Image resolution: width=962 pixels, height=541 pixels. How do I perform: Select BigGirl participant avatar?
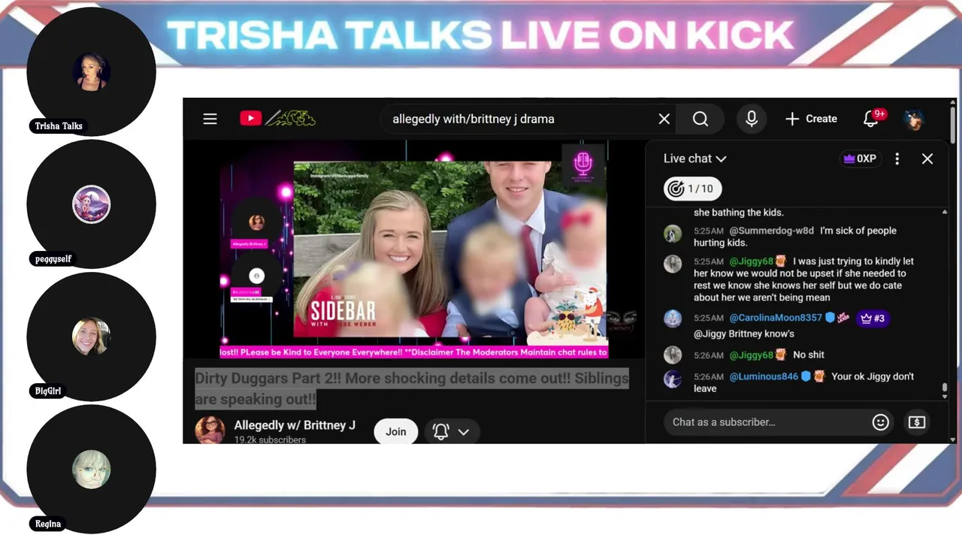coord(91,337)
